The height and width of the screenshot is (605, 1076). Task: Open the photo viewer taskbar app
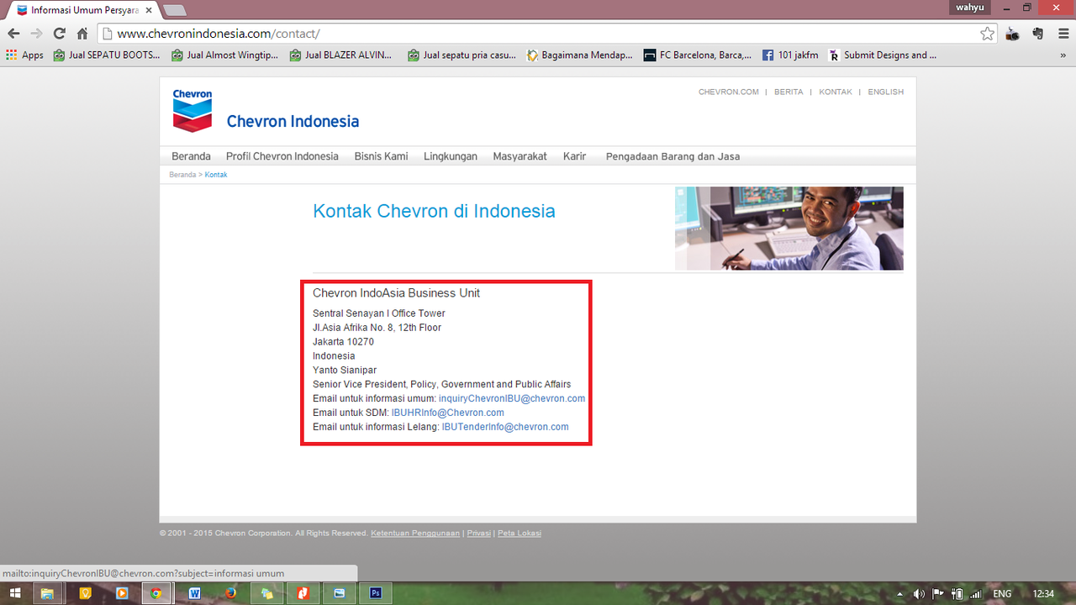(340, 593)
